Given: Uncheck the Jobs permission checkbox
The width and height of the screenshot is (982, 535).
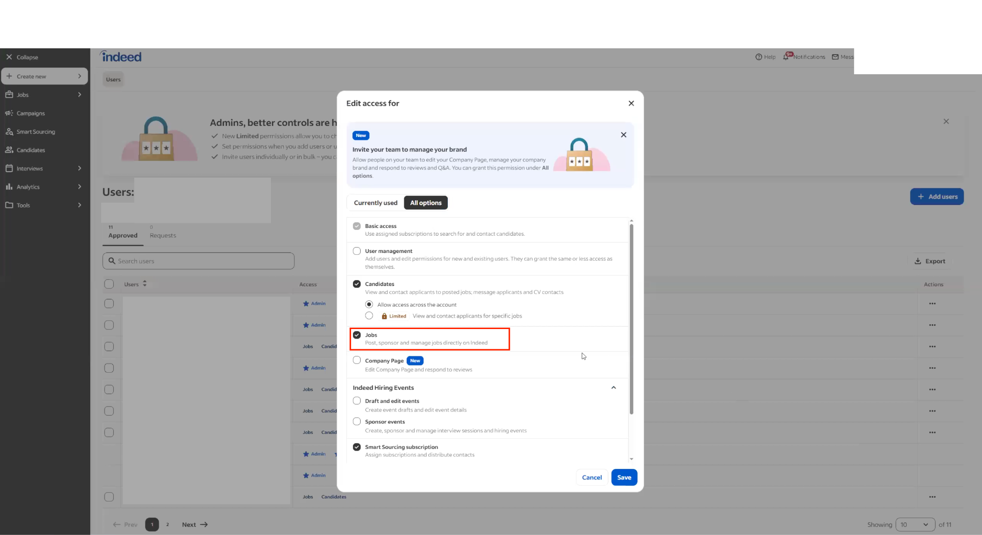Looking at the screenshot, I should [357, 335].
